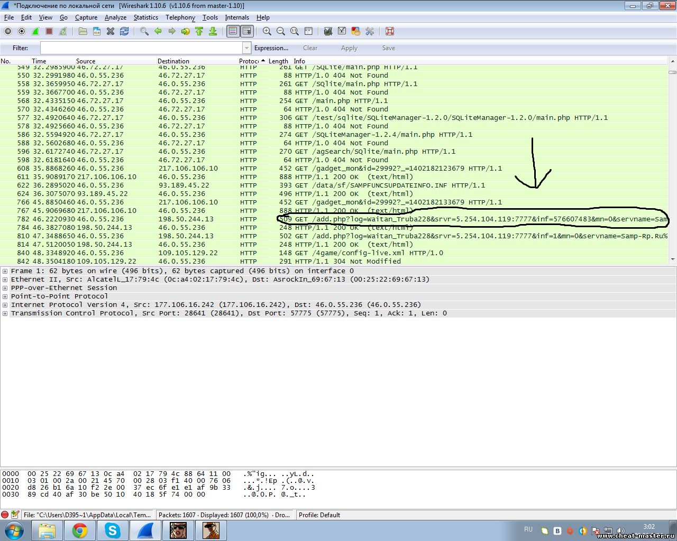Click the Expression... button
Image resolution: width=677 pixels, height=541 pixels.
(x=271, y=48)
